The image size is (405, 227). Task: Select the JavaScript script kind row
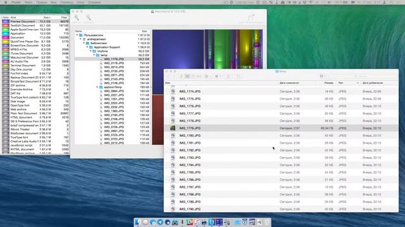click(35, 145)
